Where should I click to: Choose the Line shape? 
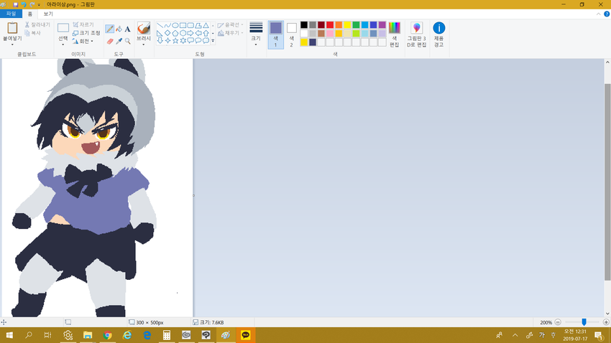point(160,25)
